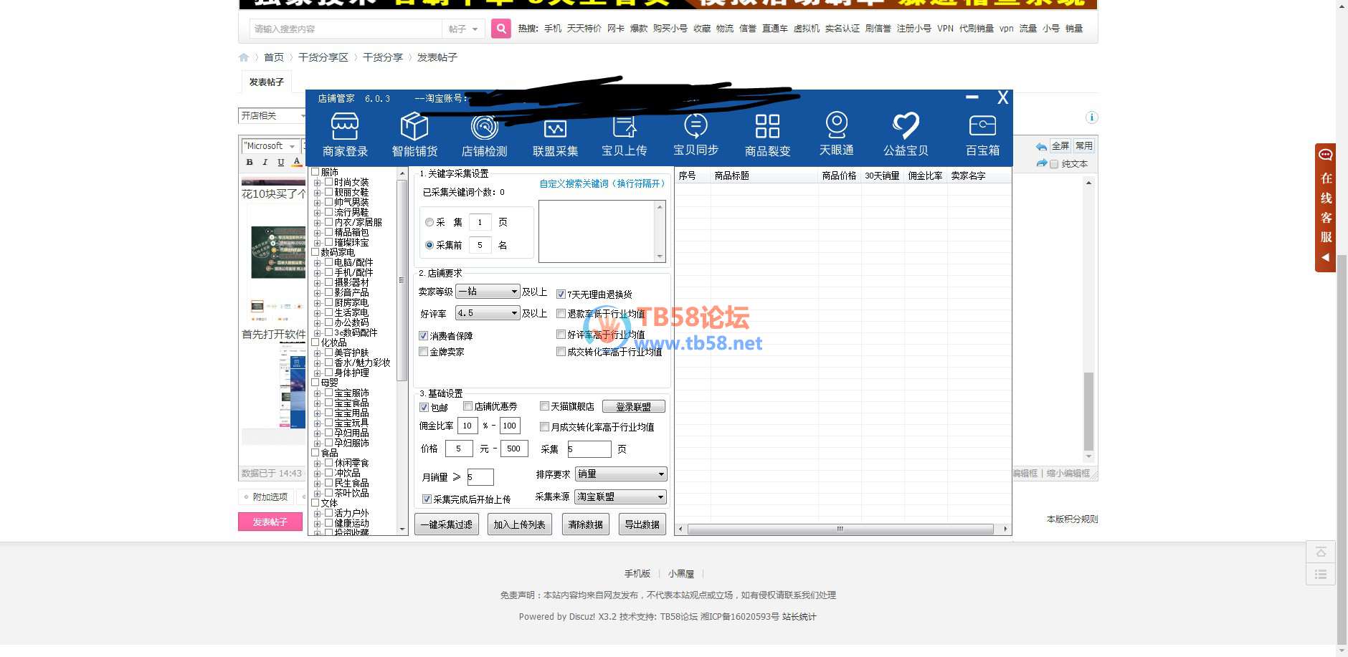Enable the 店铺优惠券 checkbox
This screenshot has width=1348, height=657.
467,406
